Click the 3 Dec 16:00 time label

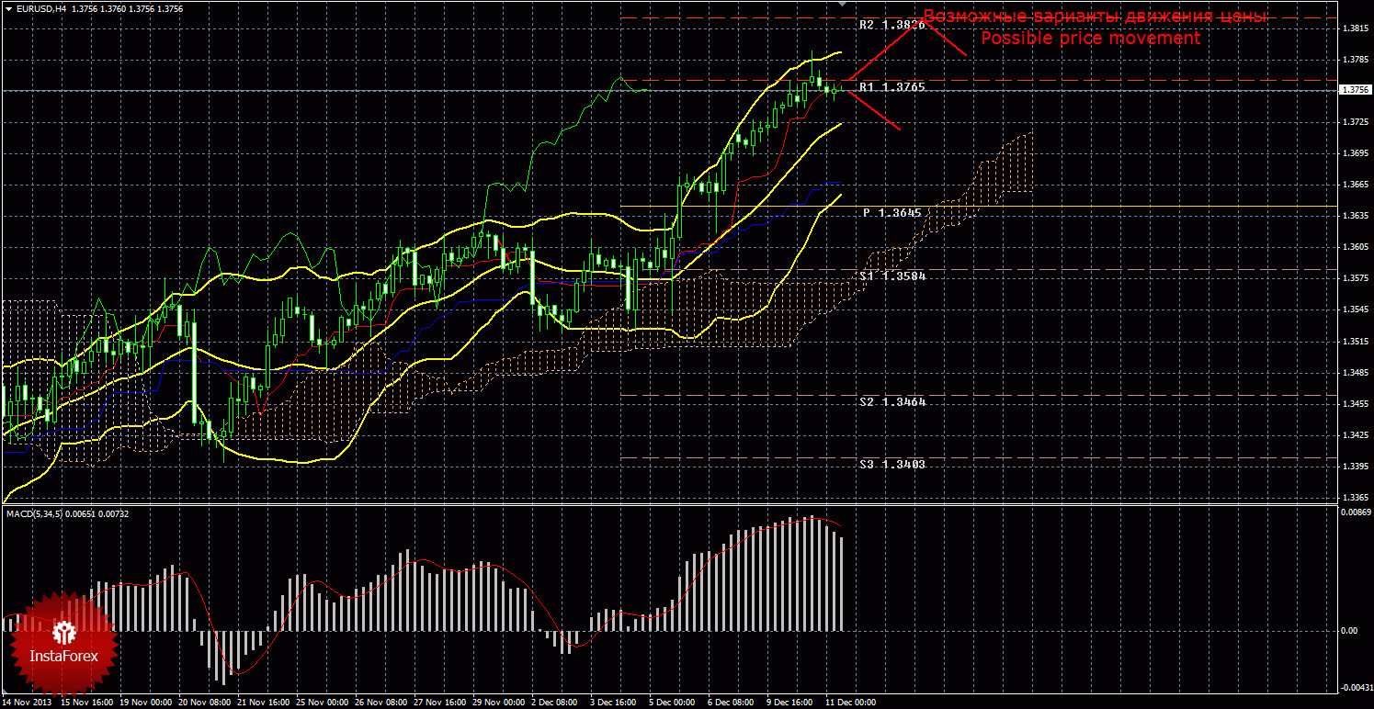click(x=614, y=703)
